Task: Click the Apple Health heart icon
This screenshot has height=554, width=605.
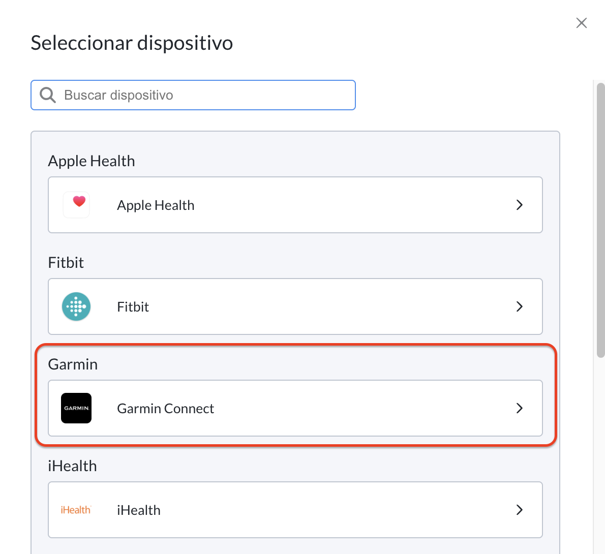Action: pos(76,205)
